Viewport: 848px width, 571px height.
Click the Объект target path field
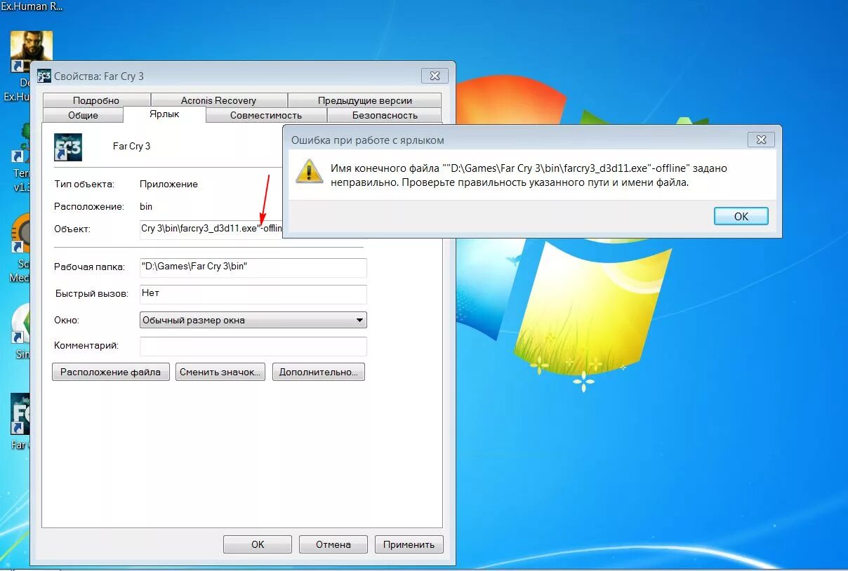(211, 229)
